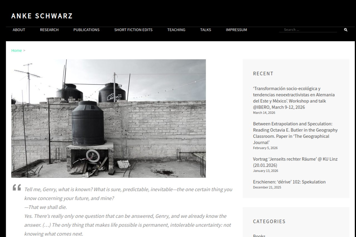Go to the Publications page
Viewport: 356px width, 237px height.
click(86, 30)
